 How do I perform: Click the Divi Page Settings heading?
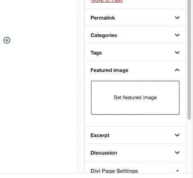click(x=114, y=171)
